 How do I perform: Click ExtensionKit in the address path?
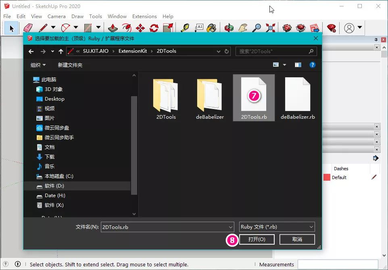[x=133, y=51]
